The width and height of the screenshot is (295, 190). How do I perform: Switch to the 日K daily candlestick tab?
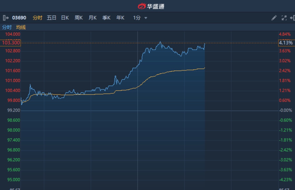65,18
